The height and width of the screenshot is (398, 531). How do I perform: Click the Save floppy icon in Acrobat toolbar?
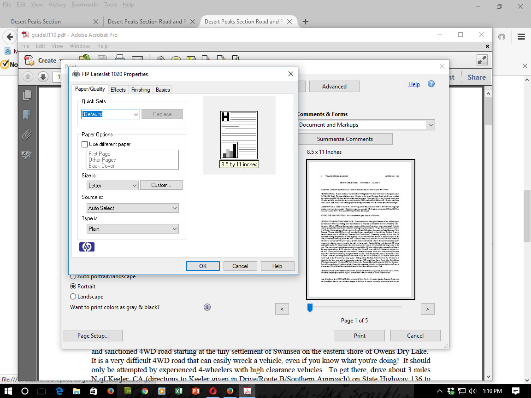pyautogui.click(x=102, y=58)
